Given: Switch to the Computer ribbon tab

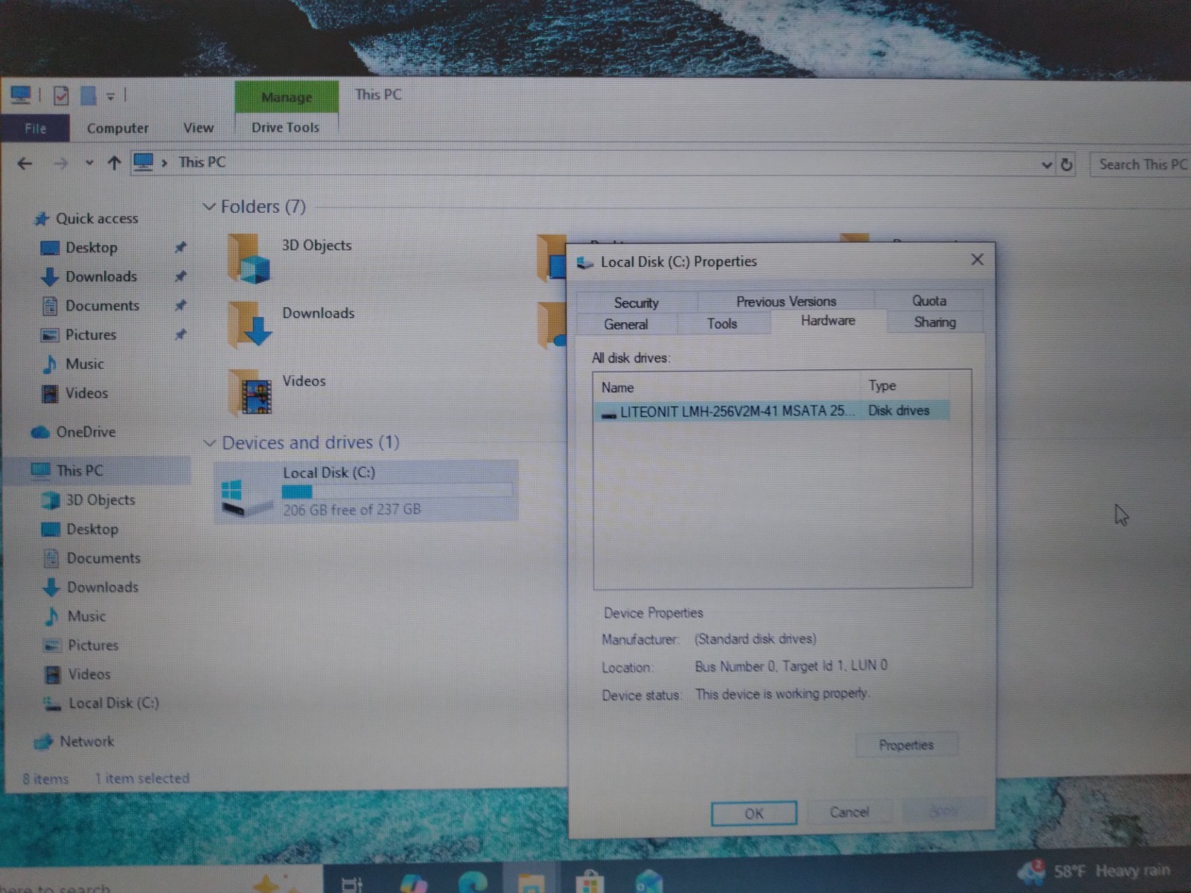Looking at the screenshot, I should (x=118, y=128).
